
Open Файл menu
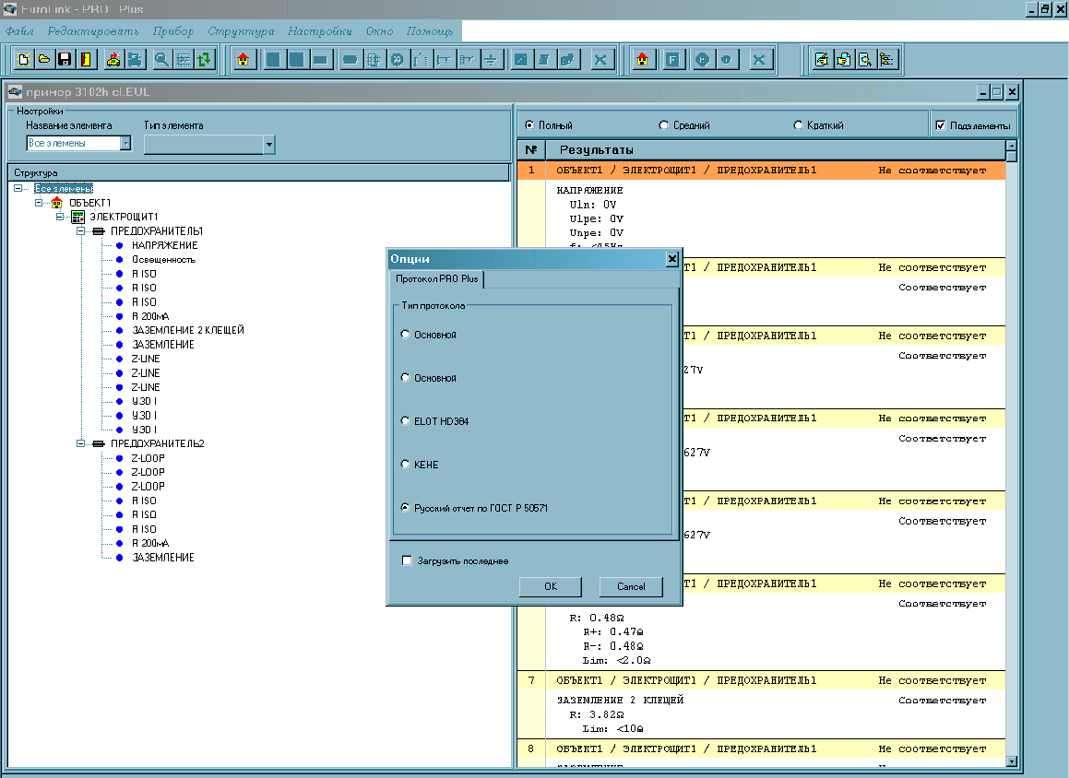(x=19, y=31)
